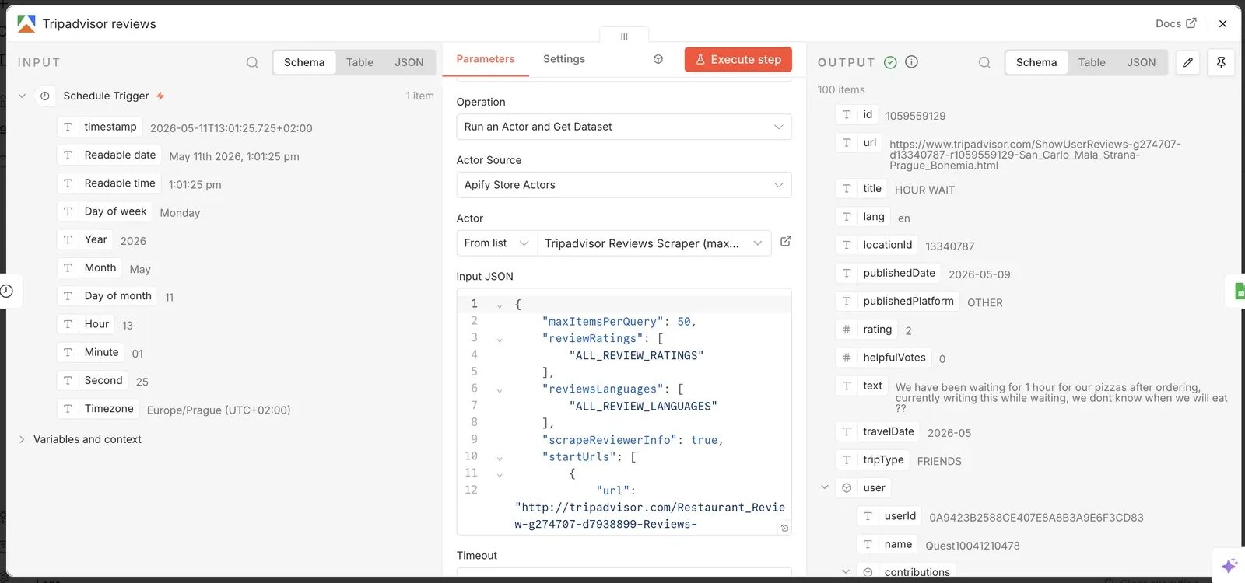The width and height of the screenshot is (1245, 583).
Task: Select INPUT Schema view
Action: coord(304,62)
